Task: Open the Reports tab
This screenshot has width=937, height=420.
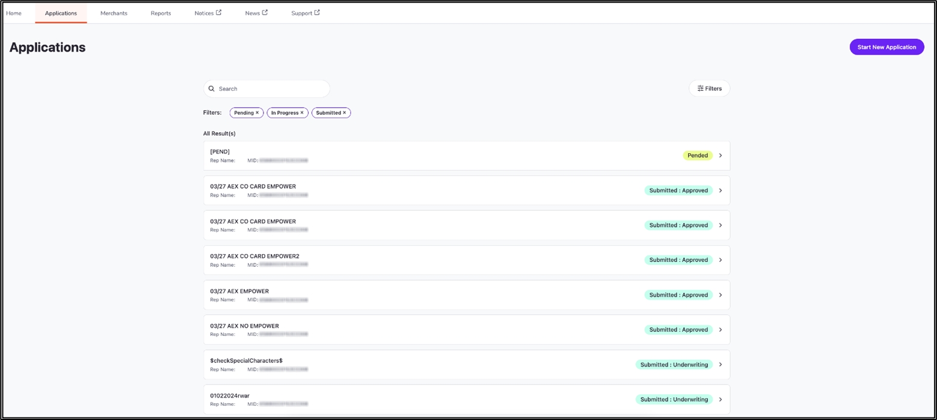Action: click(x=161, y=13)
